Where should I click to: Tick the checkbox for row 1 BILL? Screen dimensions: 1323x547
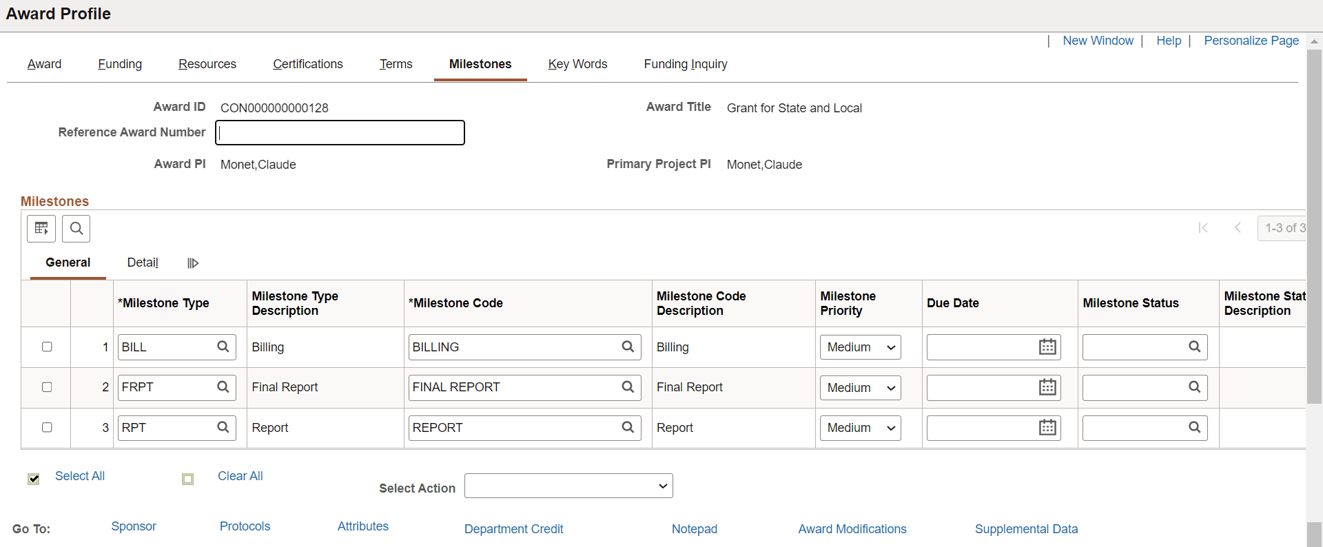[x=47, y=347]
